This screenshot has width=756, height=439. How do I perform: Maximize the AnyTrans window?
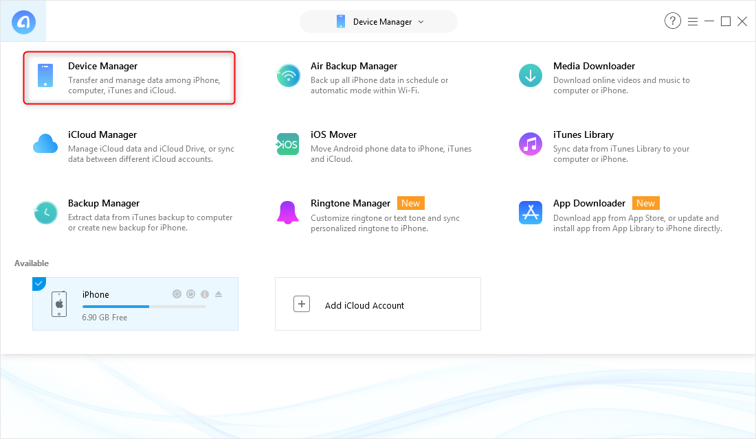[x=726, y=21]
